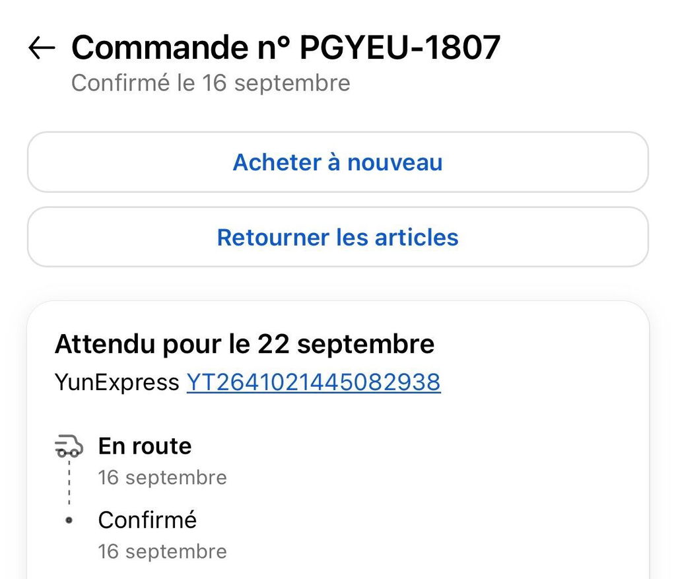676x579 pixels.
Task: Tap the Confirmé le 16 septembre subtitle
Action: tap(211, 83)
